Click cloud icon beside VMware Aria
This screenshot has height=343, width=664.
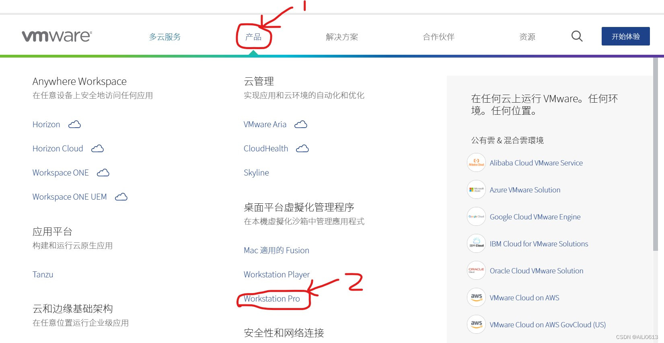(301, 124)
